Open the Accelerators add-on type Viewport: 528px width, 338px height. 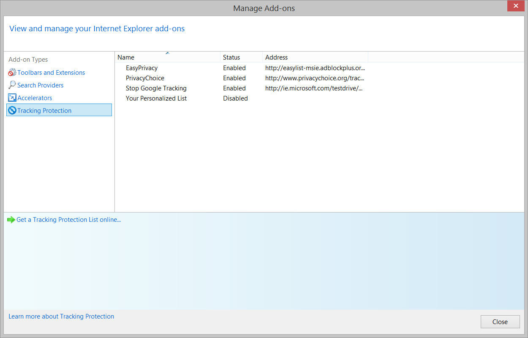35,98
